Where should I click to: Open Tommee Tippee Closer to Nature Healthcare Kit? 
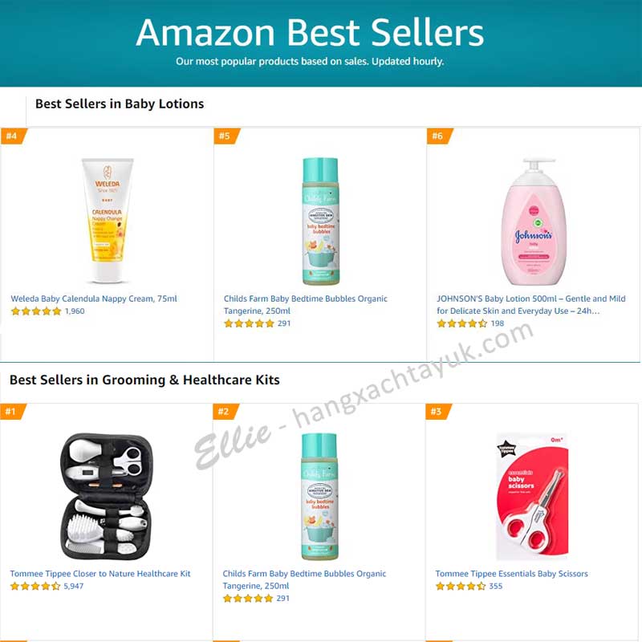click(x=100, y=574)
